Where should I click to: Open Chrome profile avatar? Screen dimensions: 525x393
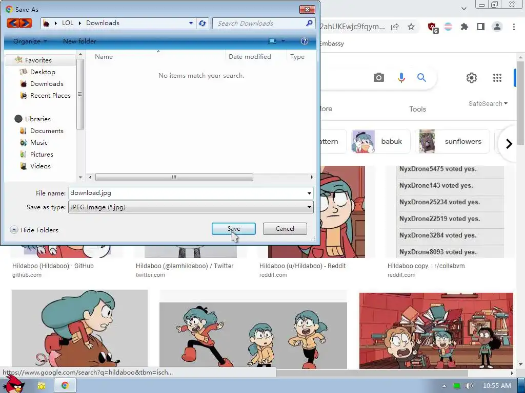[x=497, y=27]
